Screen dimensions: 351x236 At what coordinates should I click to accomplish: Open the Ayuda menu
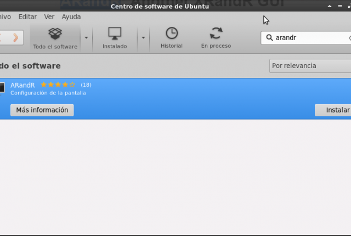(71, 17)
